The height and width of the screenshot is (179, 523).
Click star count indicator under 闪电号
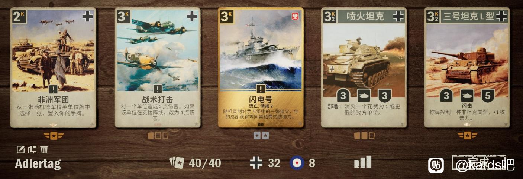pos(261,136)
